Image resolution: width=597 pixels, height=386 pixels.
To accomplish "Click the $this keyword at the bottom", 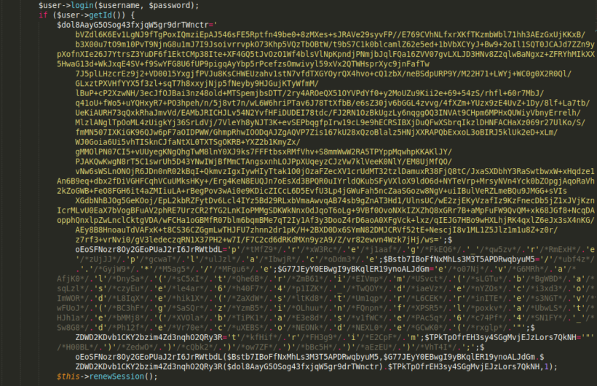I will click(68, 376).
